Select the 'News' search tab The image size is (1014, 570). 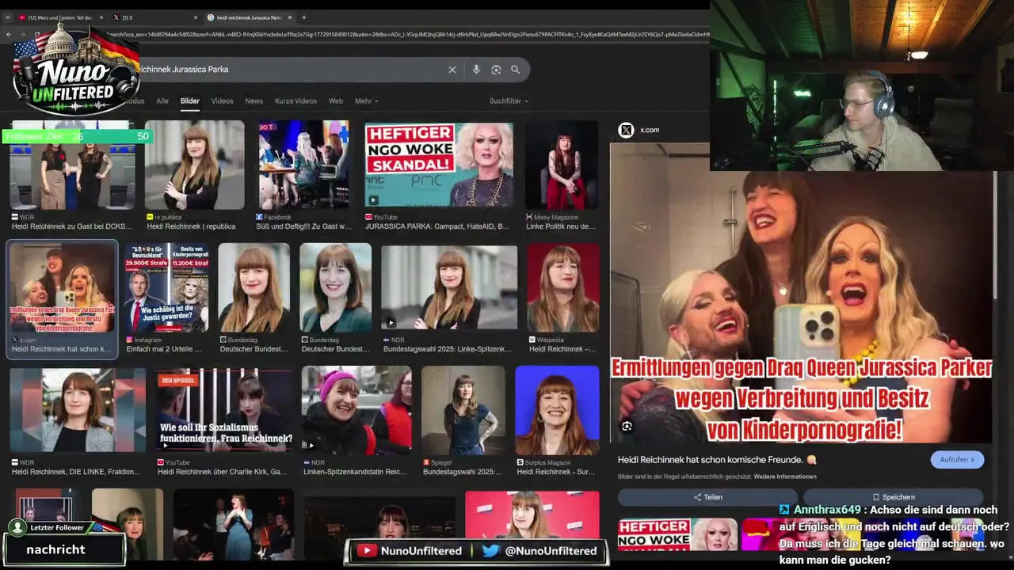coord(254,101)
